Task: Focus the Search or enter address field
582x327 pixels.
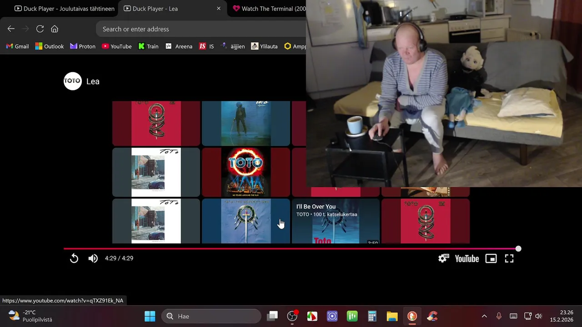Action: click(x=201, y=29)
